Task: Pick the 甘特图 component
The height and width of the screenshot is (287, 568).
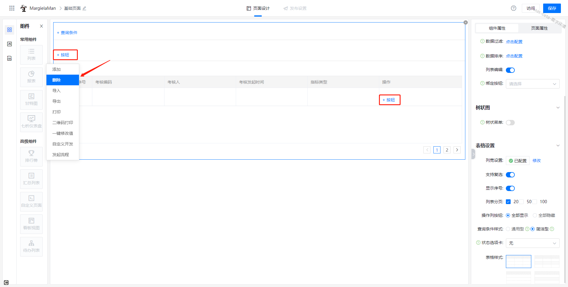Action: [x=31, y=100]
